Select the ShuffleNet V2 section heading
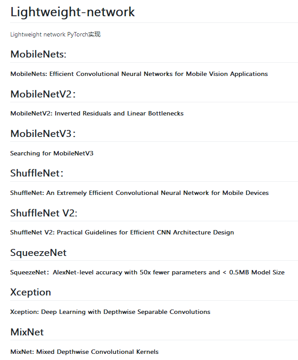 pos(43,213)
